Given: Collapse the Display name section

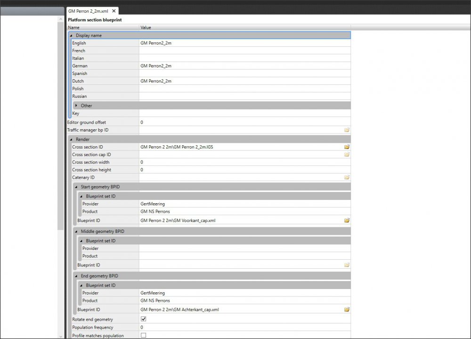Looking at the screenshot, I should 72,35.
